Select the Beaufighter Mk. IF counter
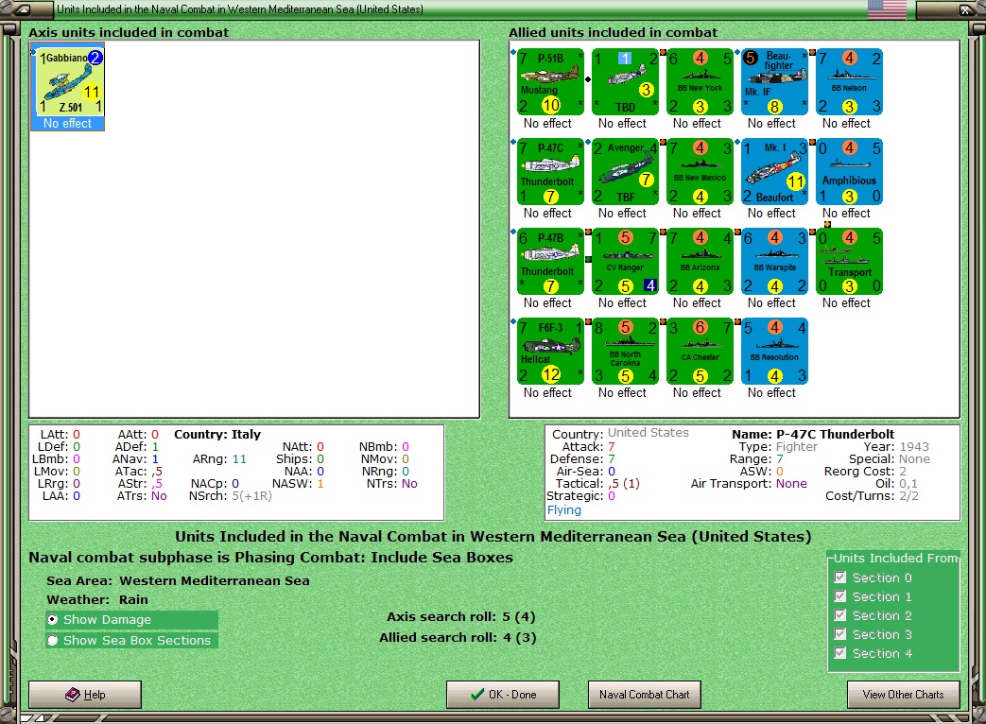The image size is (986, 724). pyautogui.click(x=775, y=81)
